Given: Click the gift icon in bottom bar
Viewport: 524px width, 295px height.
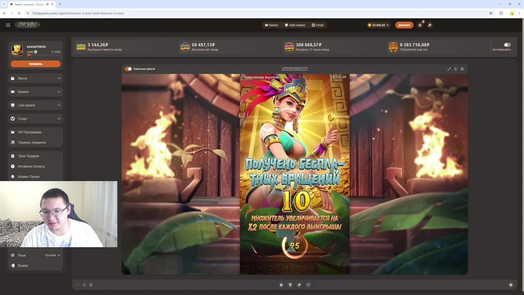Looking at the screenshot, I should pos(281,285).
